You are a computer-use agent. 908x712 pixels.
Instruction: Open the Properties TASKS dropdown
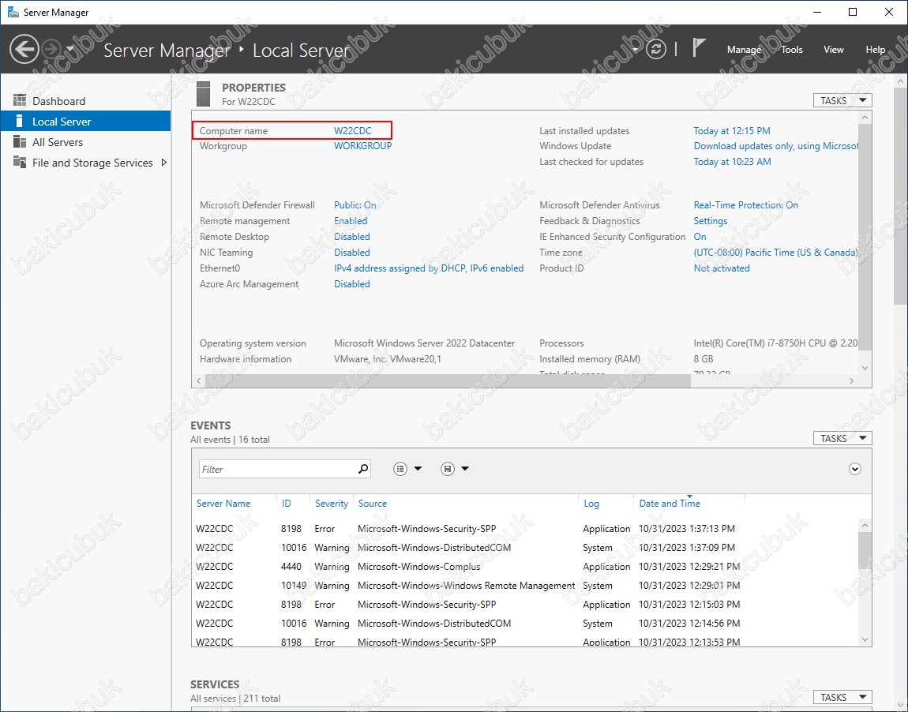pos(842,101)
